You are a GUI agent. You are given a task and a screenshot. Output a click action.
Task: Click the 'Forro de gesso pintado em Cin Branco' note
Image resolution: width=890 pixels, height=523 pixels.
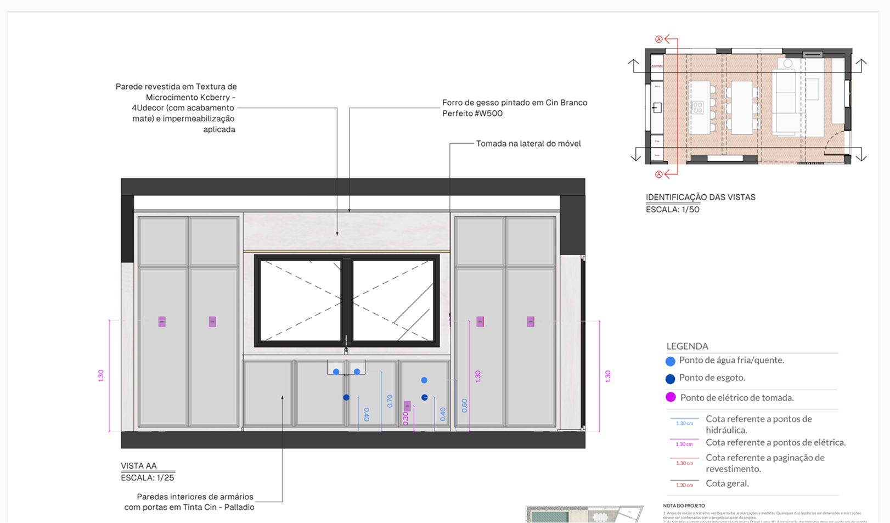(515, 108)
